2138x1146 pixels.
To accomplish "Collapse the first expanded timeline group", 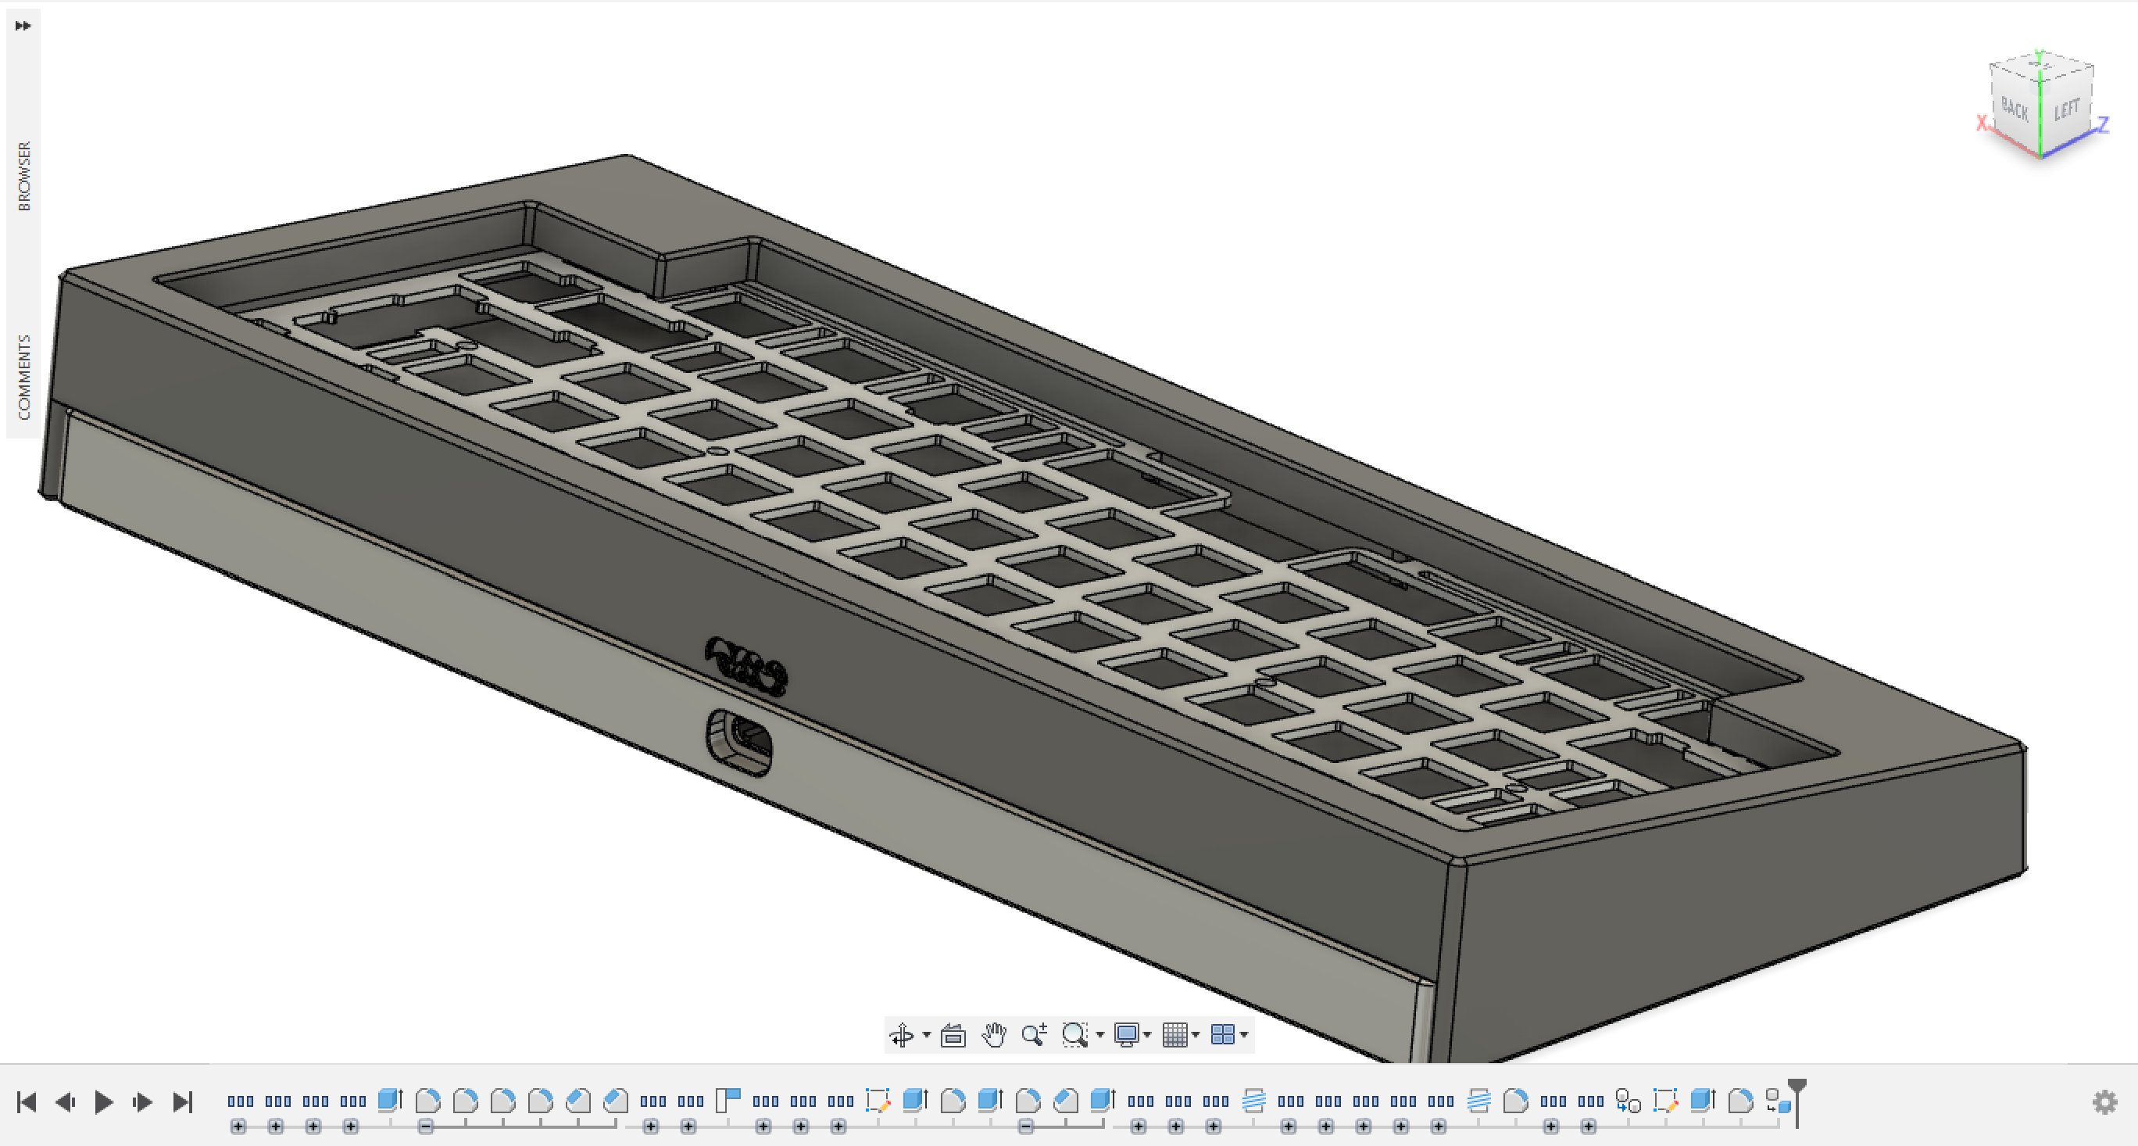I will (426, 1127).
